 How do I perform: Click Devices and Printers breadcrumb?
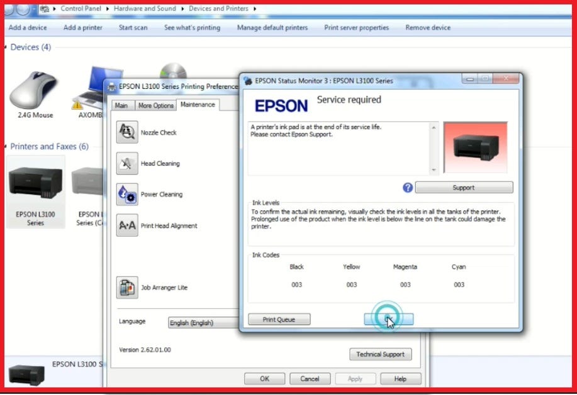point(218,8)
